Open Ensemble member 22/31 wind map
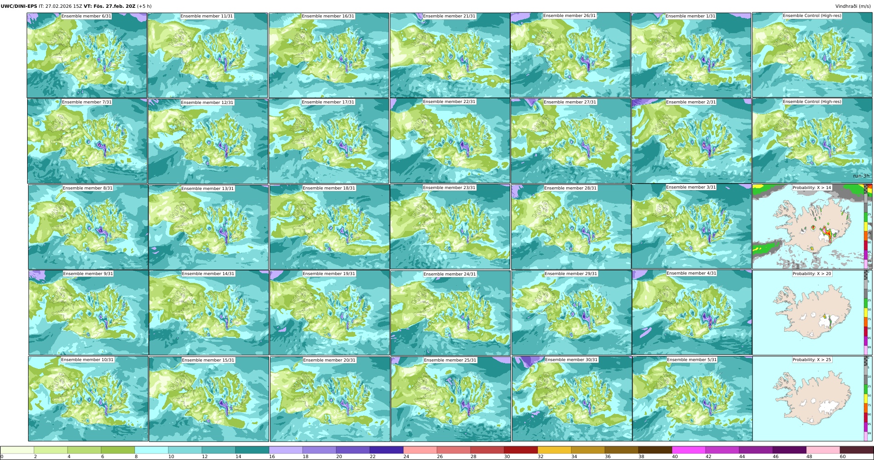 click(450, 141)
